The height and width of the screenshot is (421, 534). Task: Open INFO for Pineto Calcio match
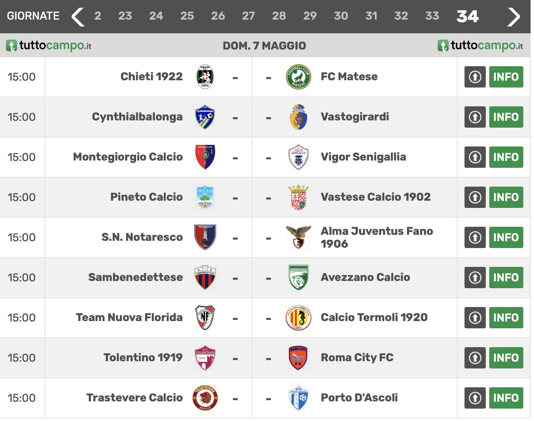(x=506, y=197)
